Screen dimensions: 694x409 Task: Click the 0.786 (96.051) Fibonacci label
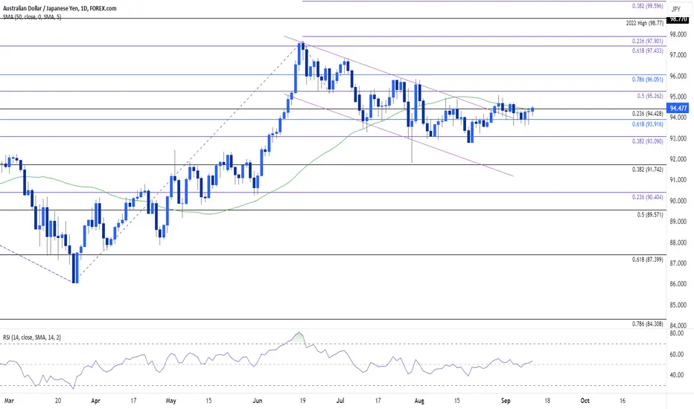[648, 80]
